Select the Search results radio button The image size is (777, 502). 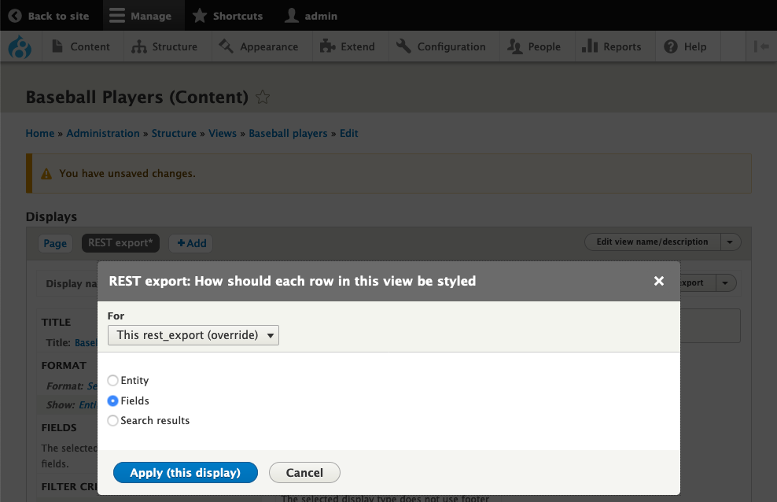pyautogui.click(x=112, y=420)
